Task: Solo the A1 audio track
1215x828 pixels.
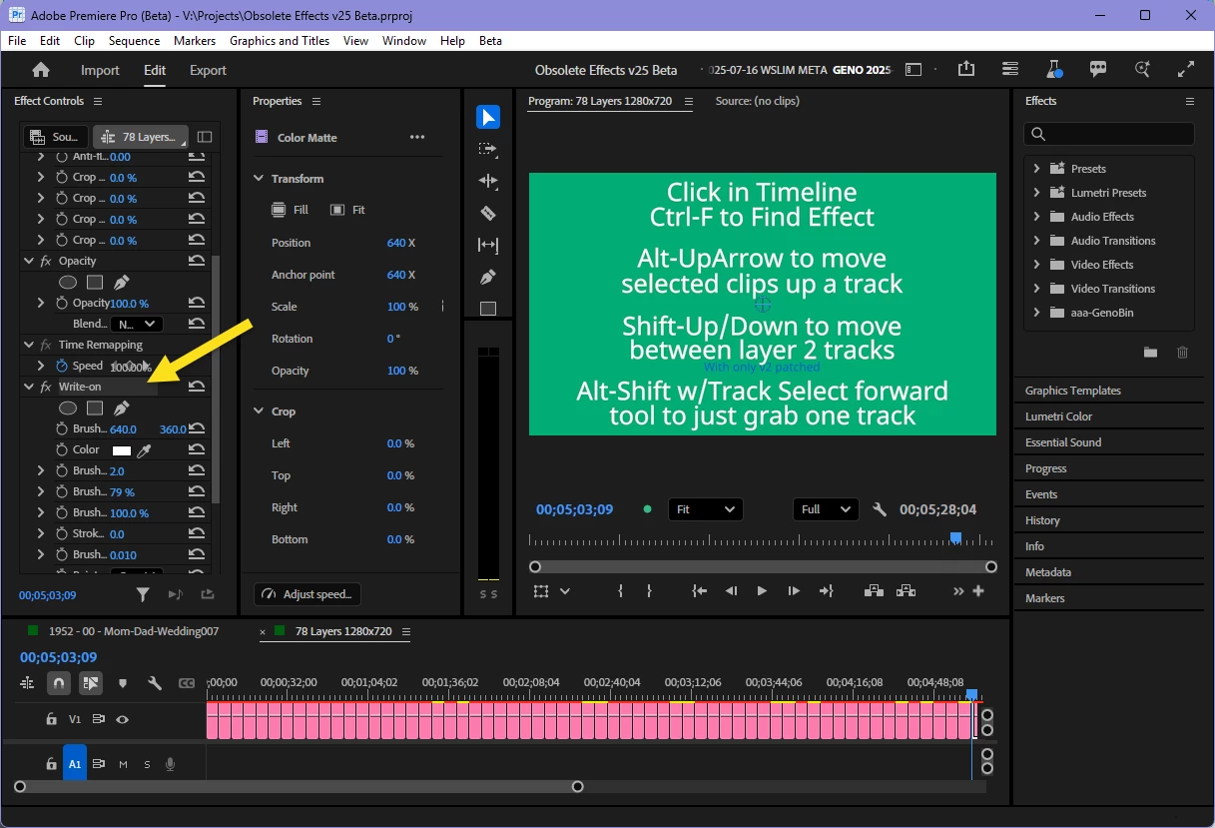Action: coord(147,764)
